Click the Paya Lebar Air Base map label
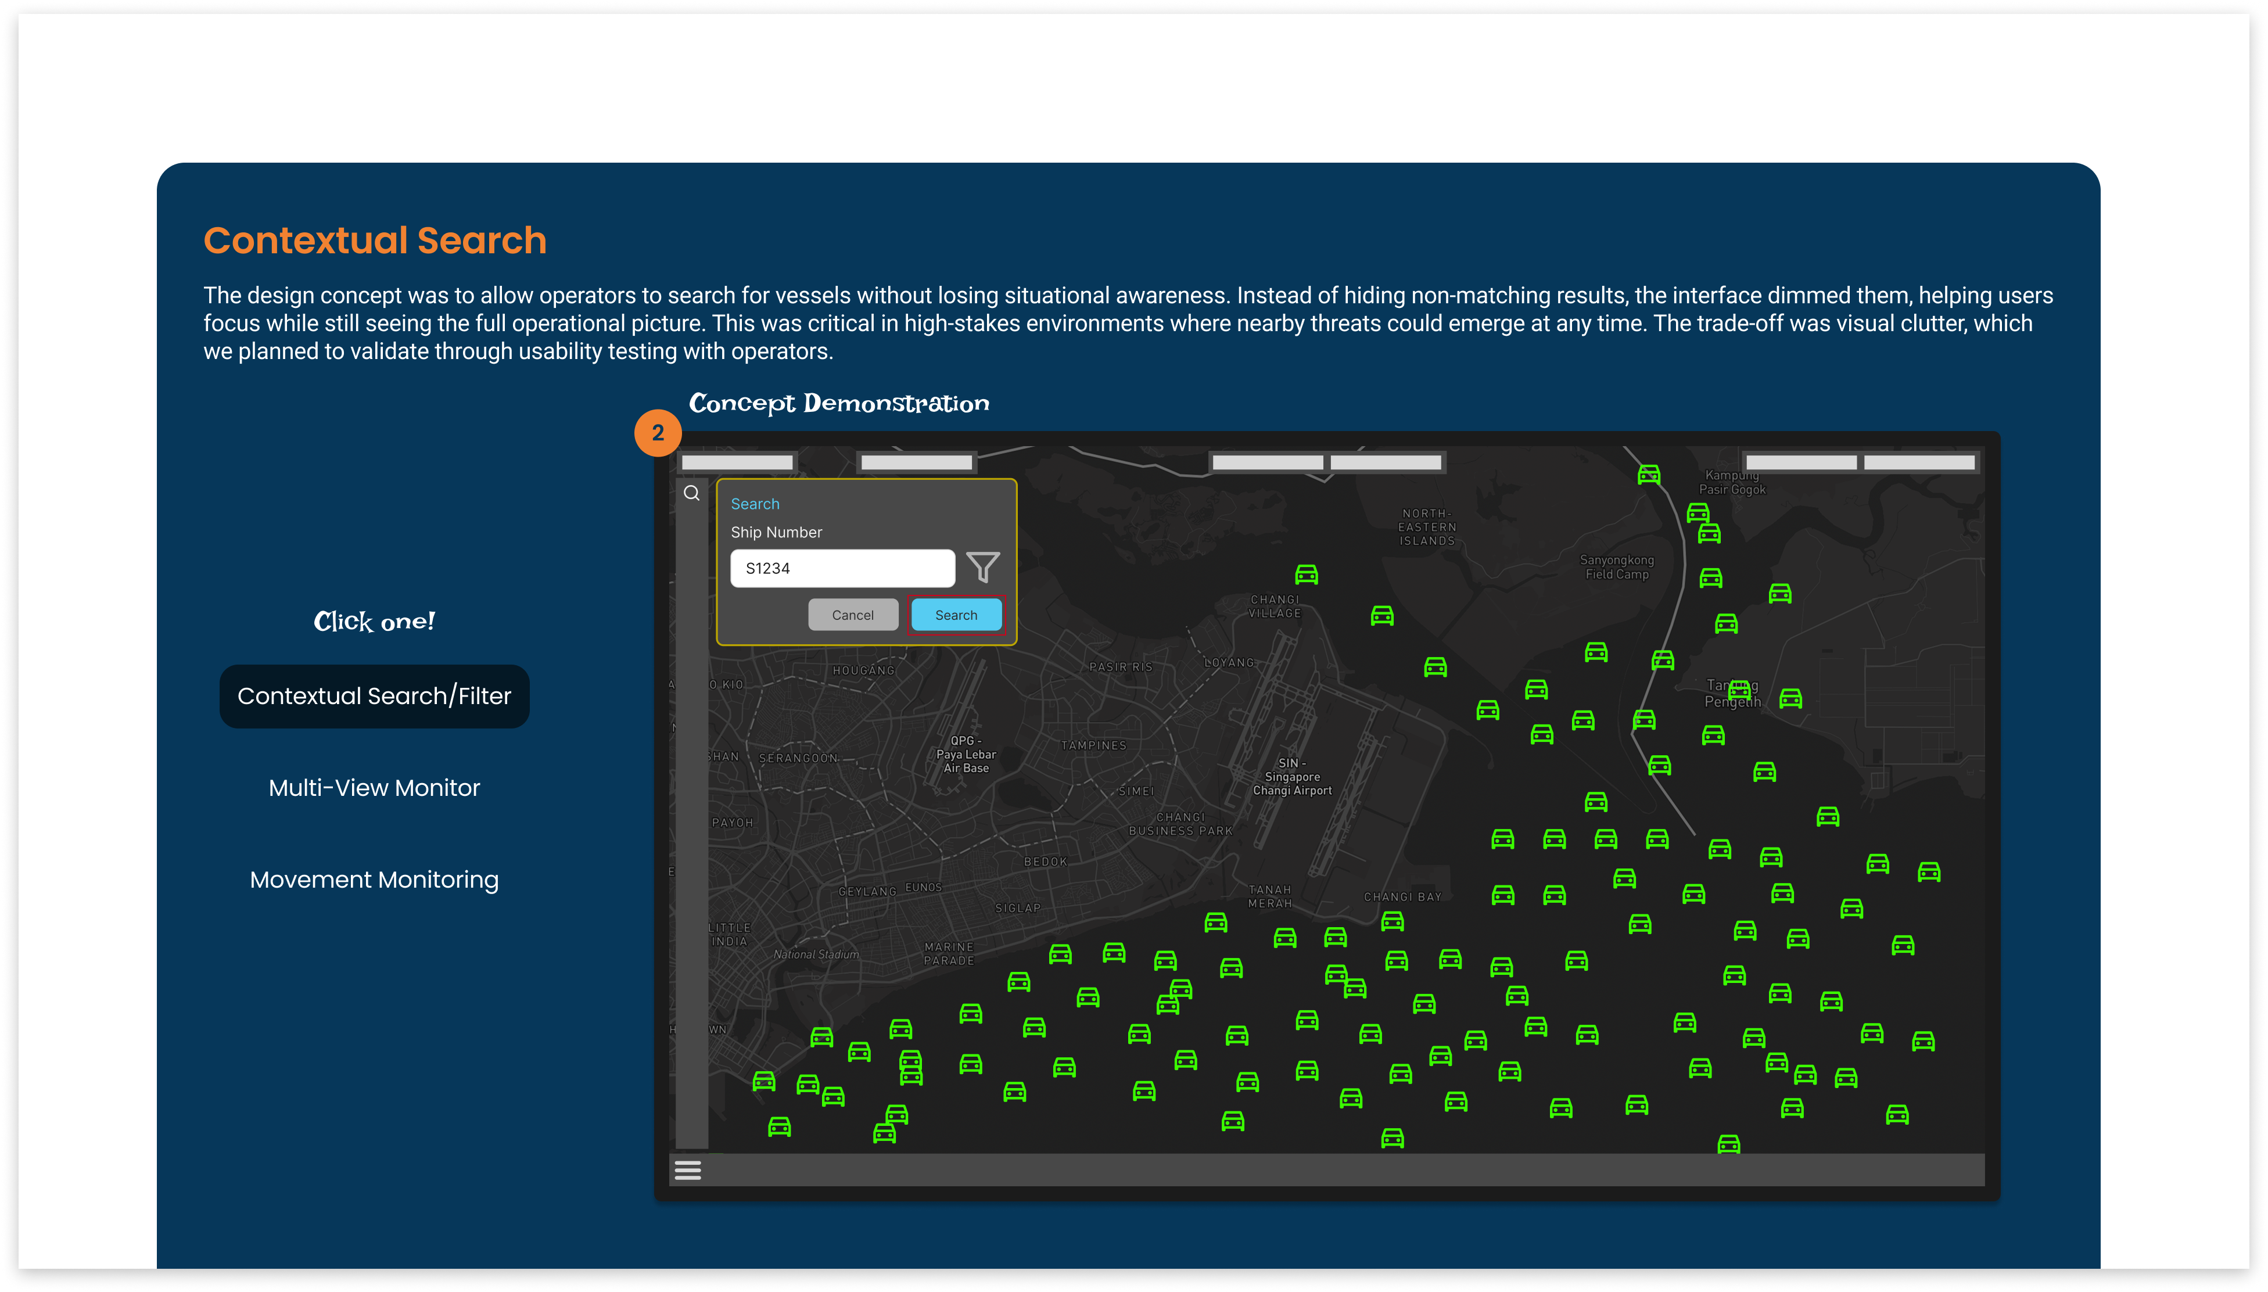Screen dimensions: 2268x1292 [x=966, y=754]
